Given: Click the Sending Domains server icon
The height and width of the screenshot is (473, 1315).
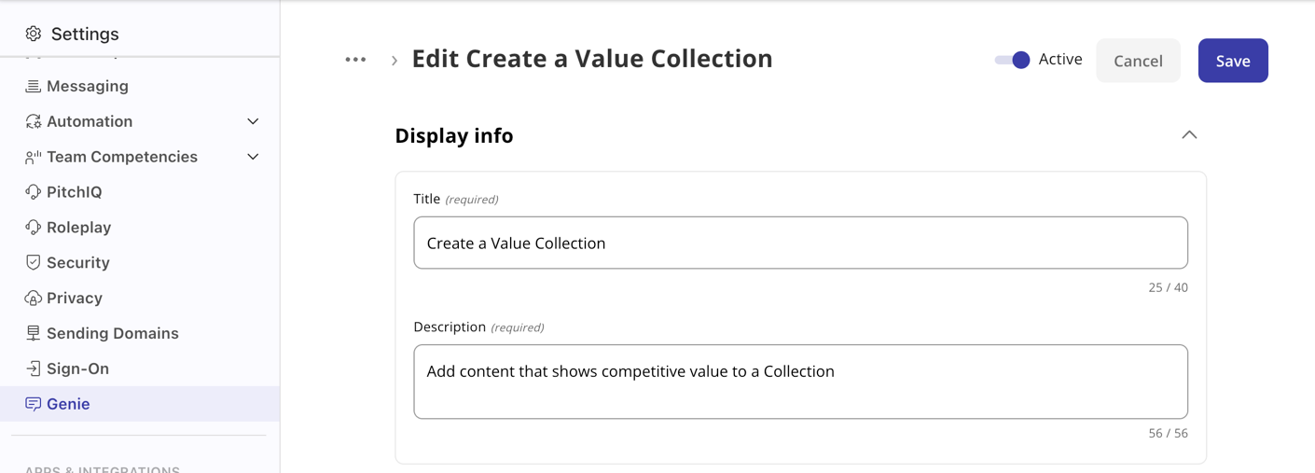Looking at the screenshot, I should [x=34, y=333].
